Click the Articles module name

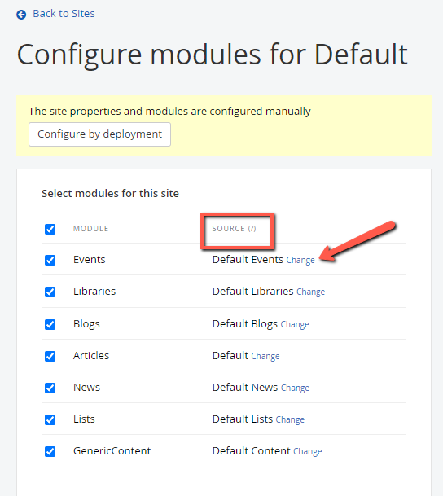pos(91,356)
